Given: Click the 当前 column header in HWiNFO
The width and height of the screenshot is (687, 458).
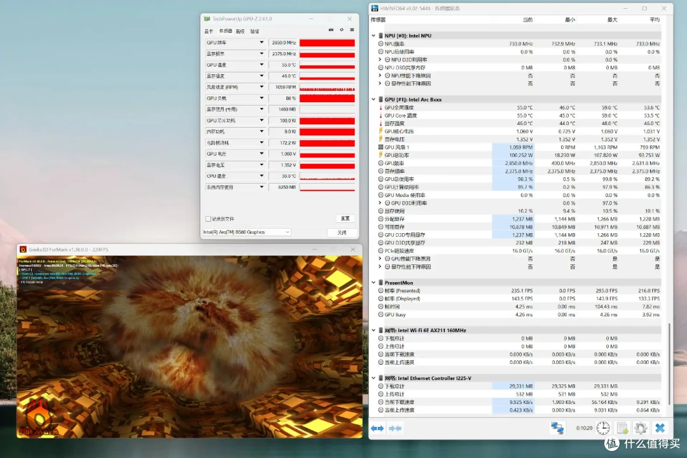Looking at the screenshot, I should (x=527, y=20).
